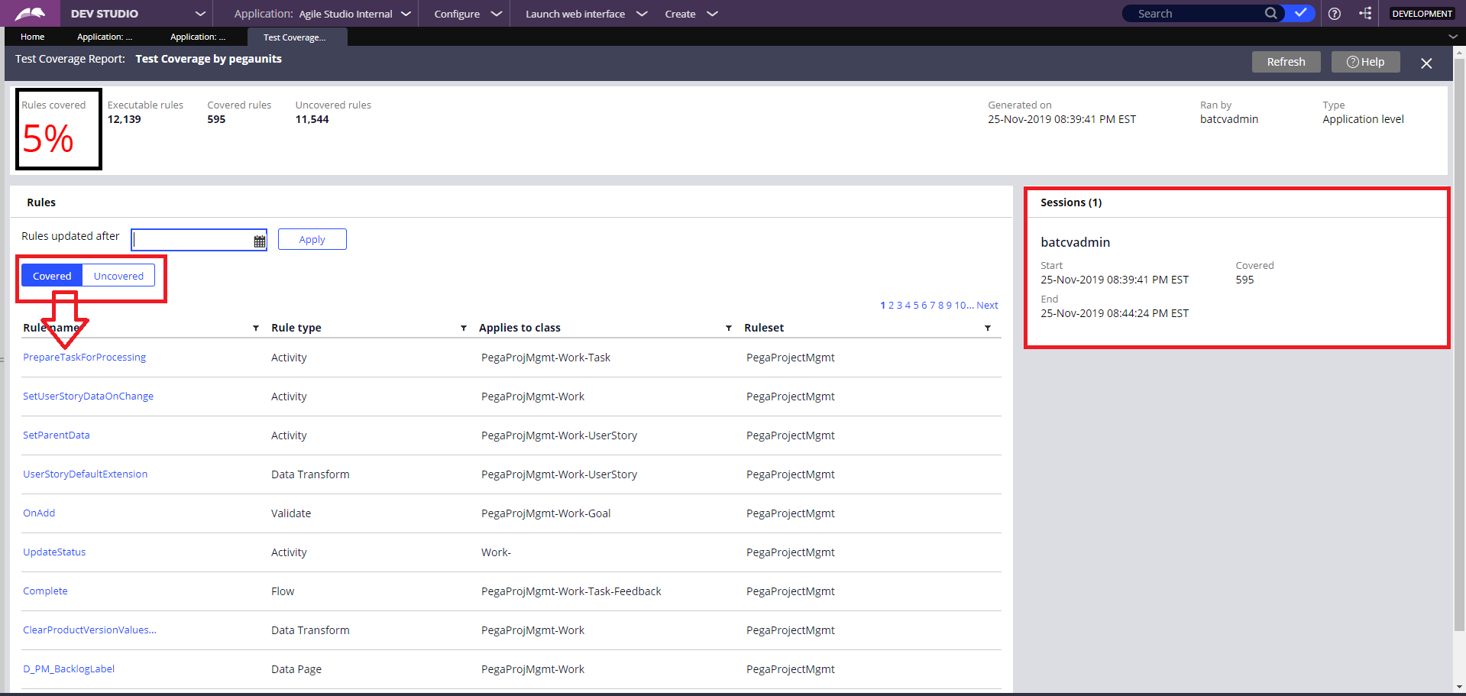Click Uncovered rules 11,544 value

click(x=312, y=119)
